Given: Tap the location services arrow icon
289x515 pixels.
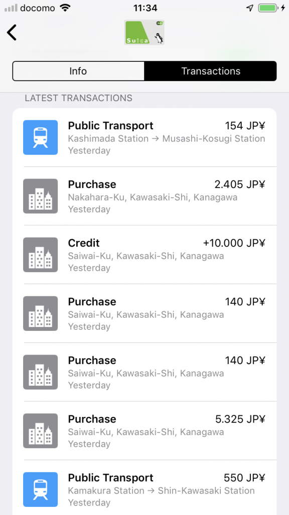Looking at the screenshot, I should (250, 8).
